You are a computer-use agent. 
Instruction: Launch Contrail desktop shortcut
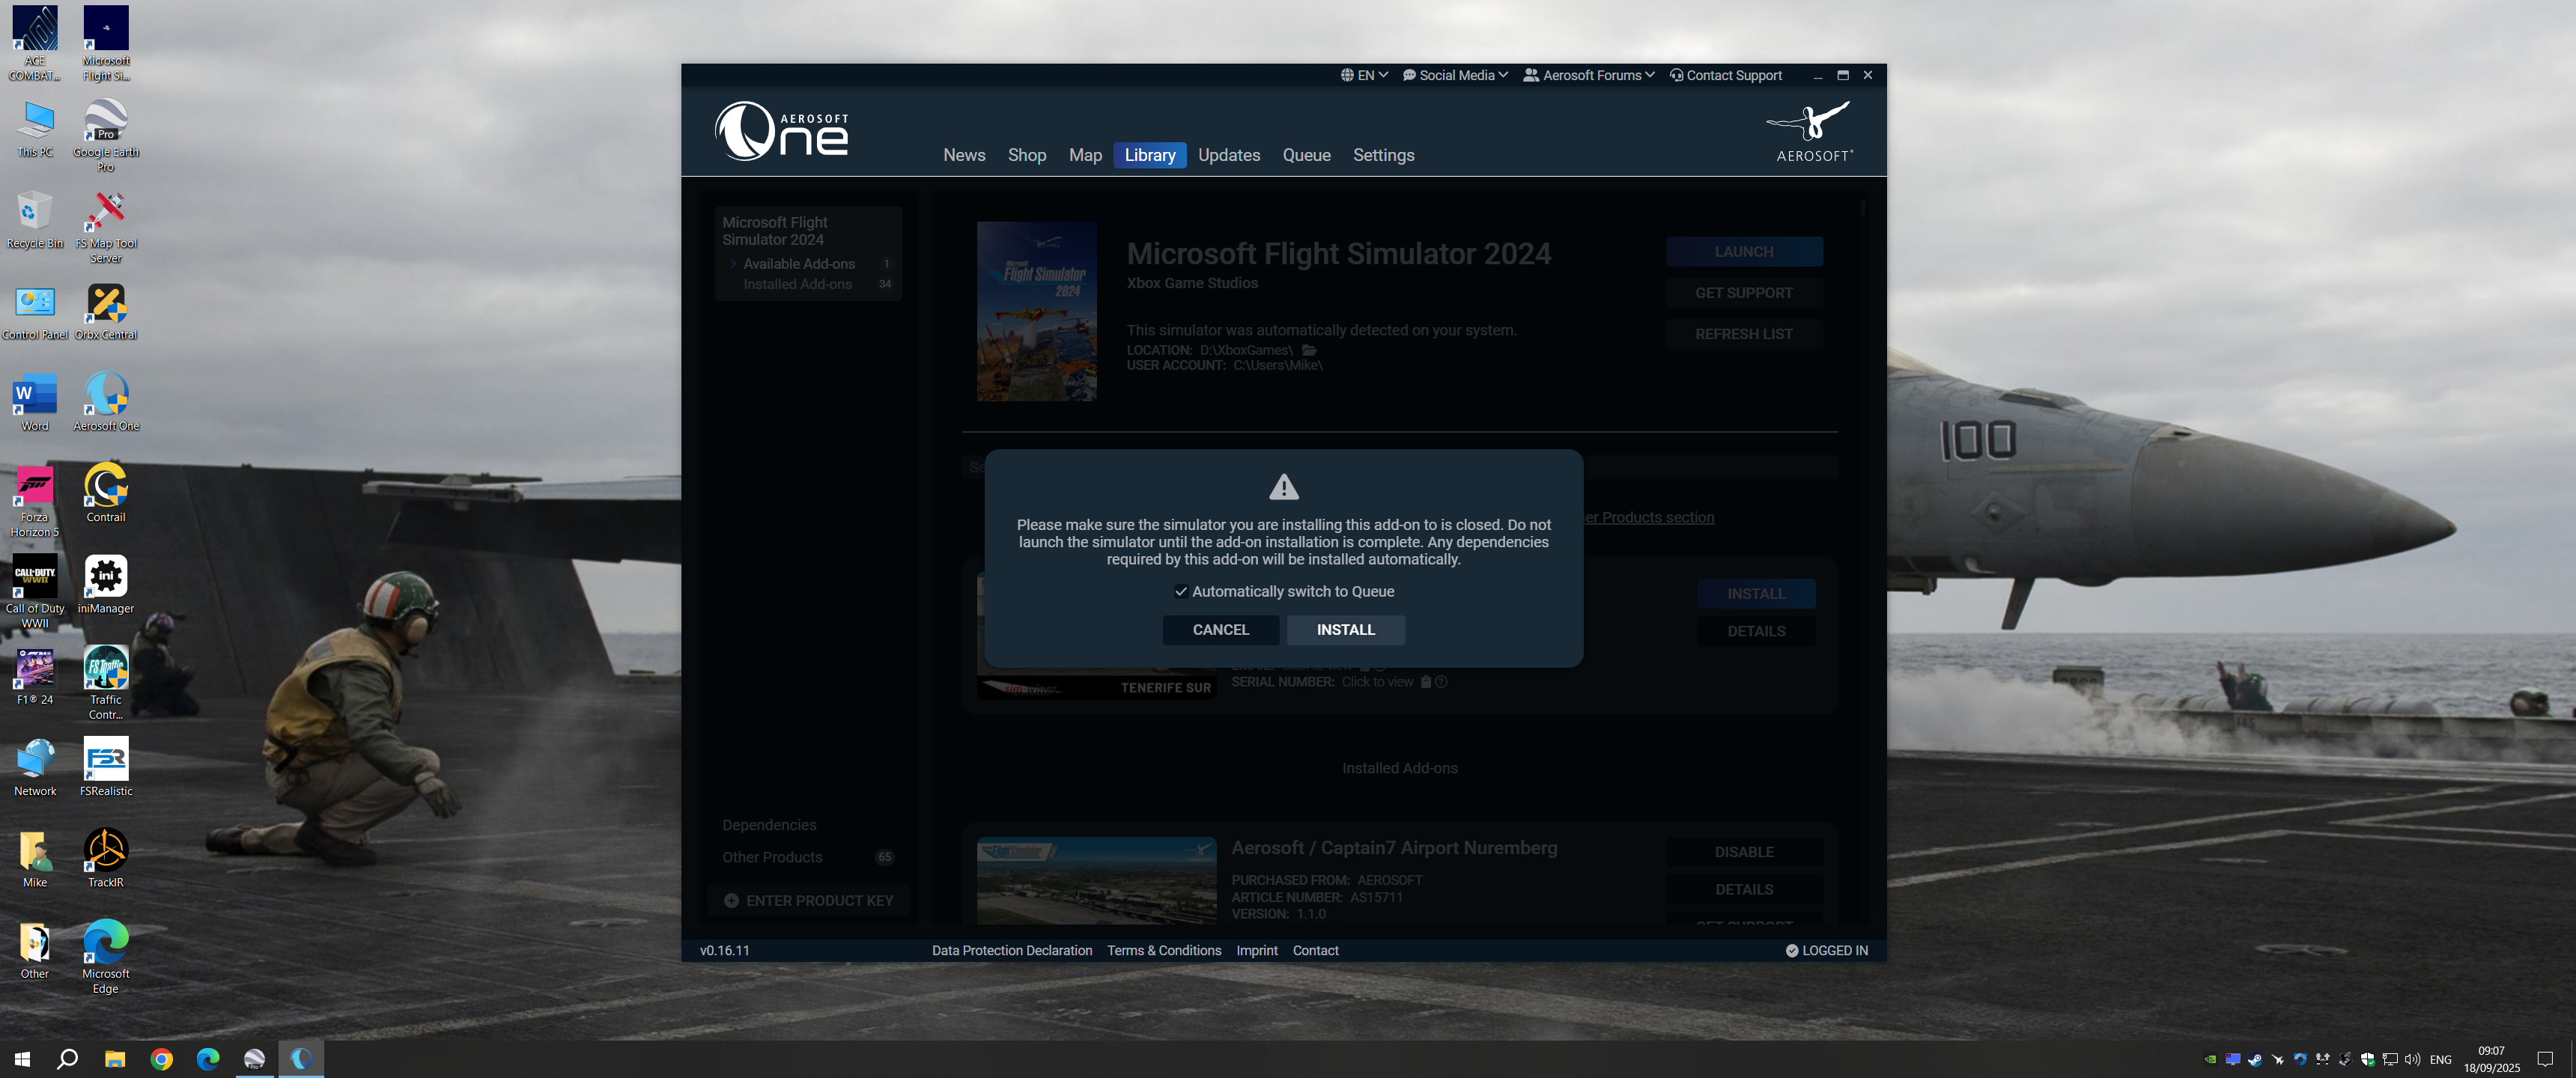106,493
